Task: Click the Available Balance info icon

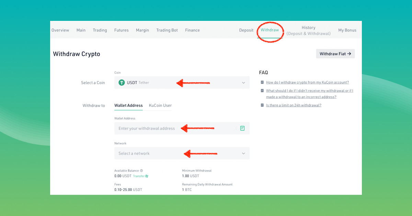Action: point(141,171)
